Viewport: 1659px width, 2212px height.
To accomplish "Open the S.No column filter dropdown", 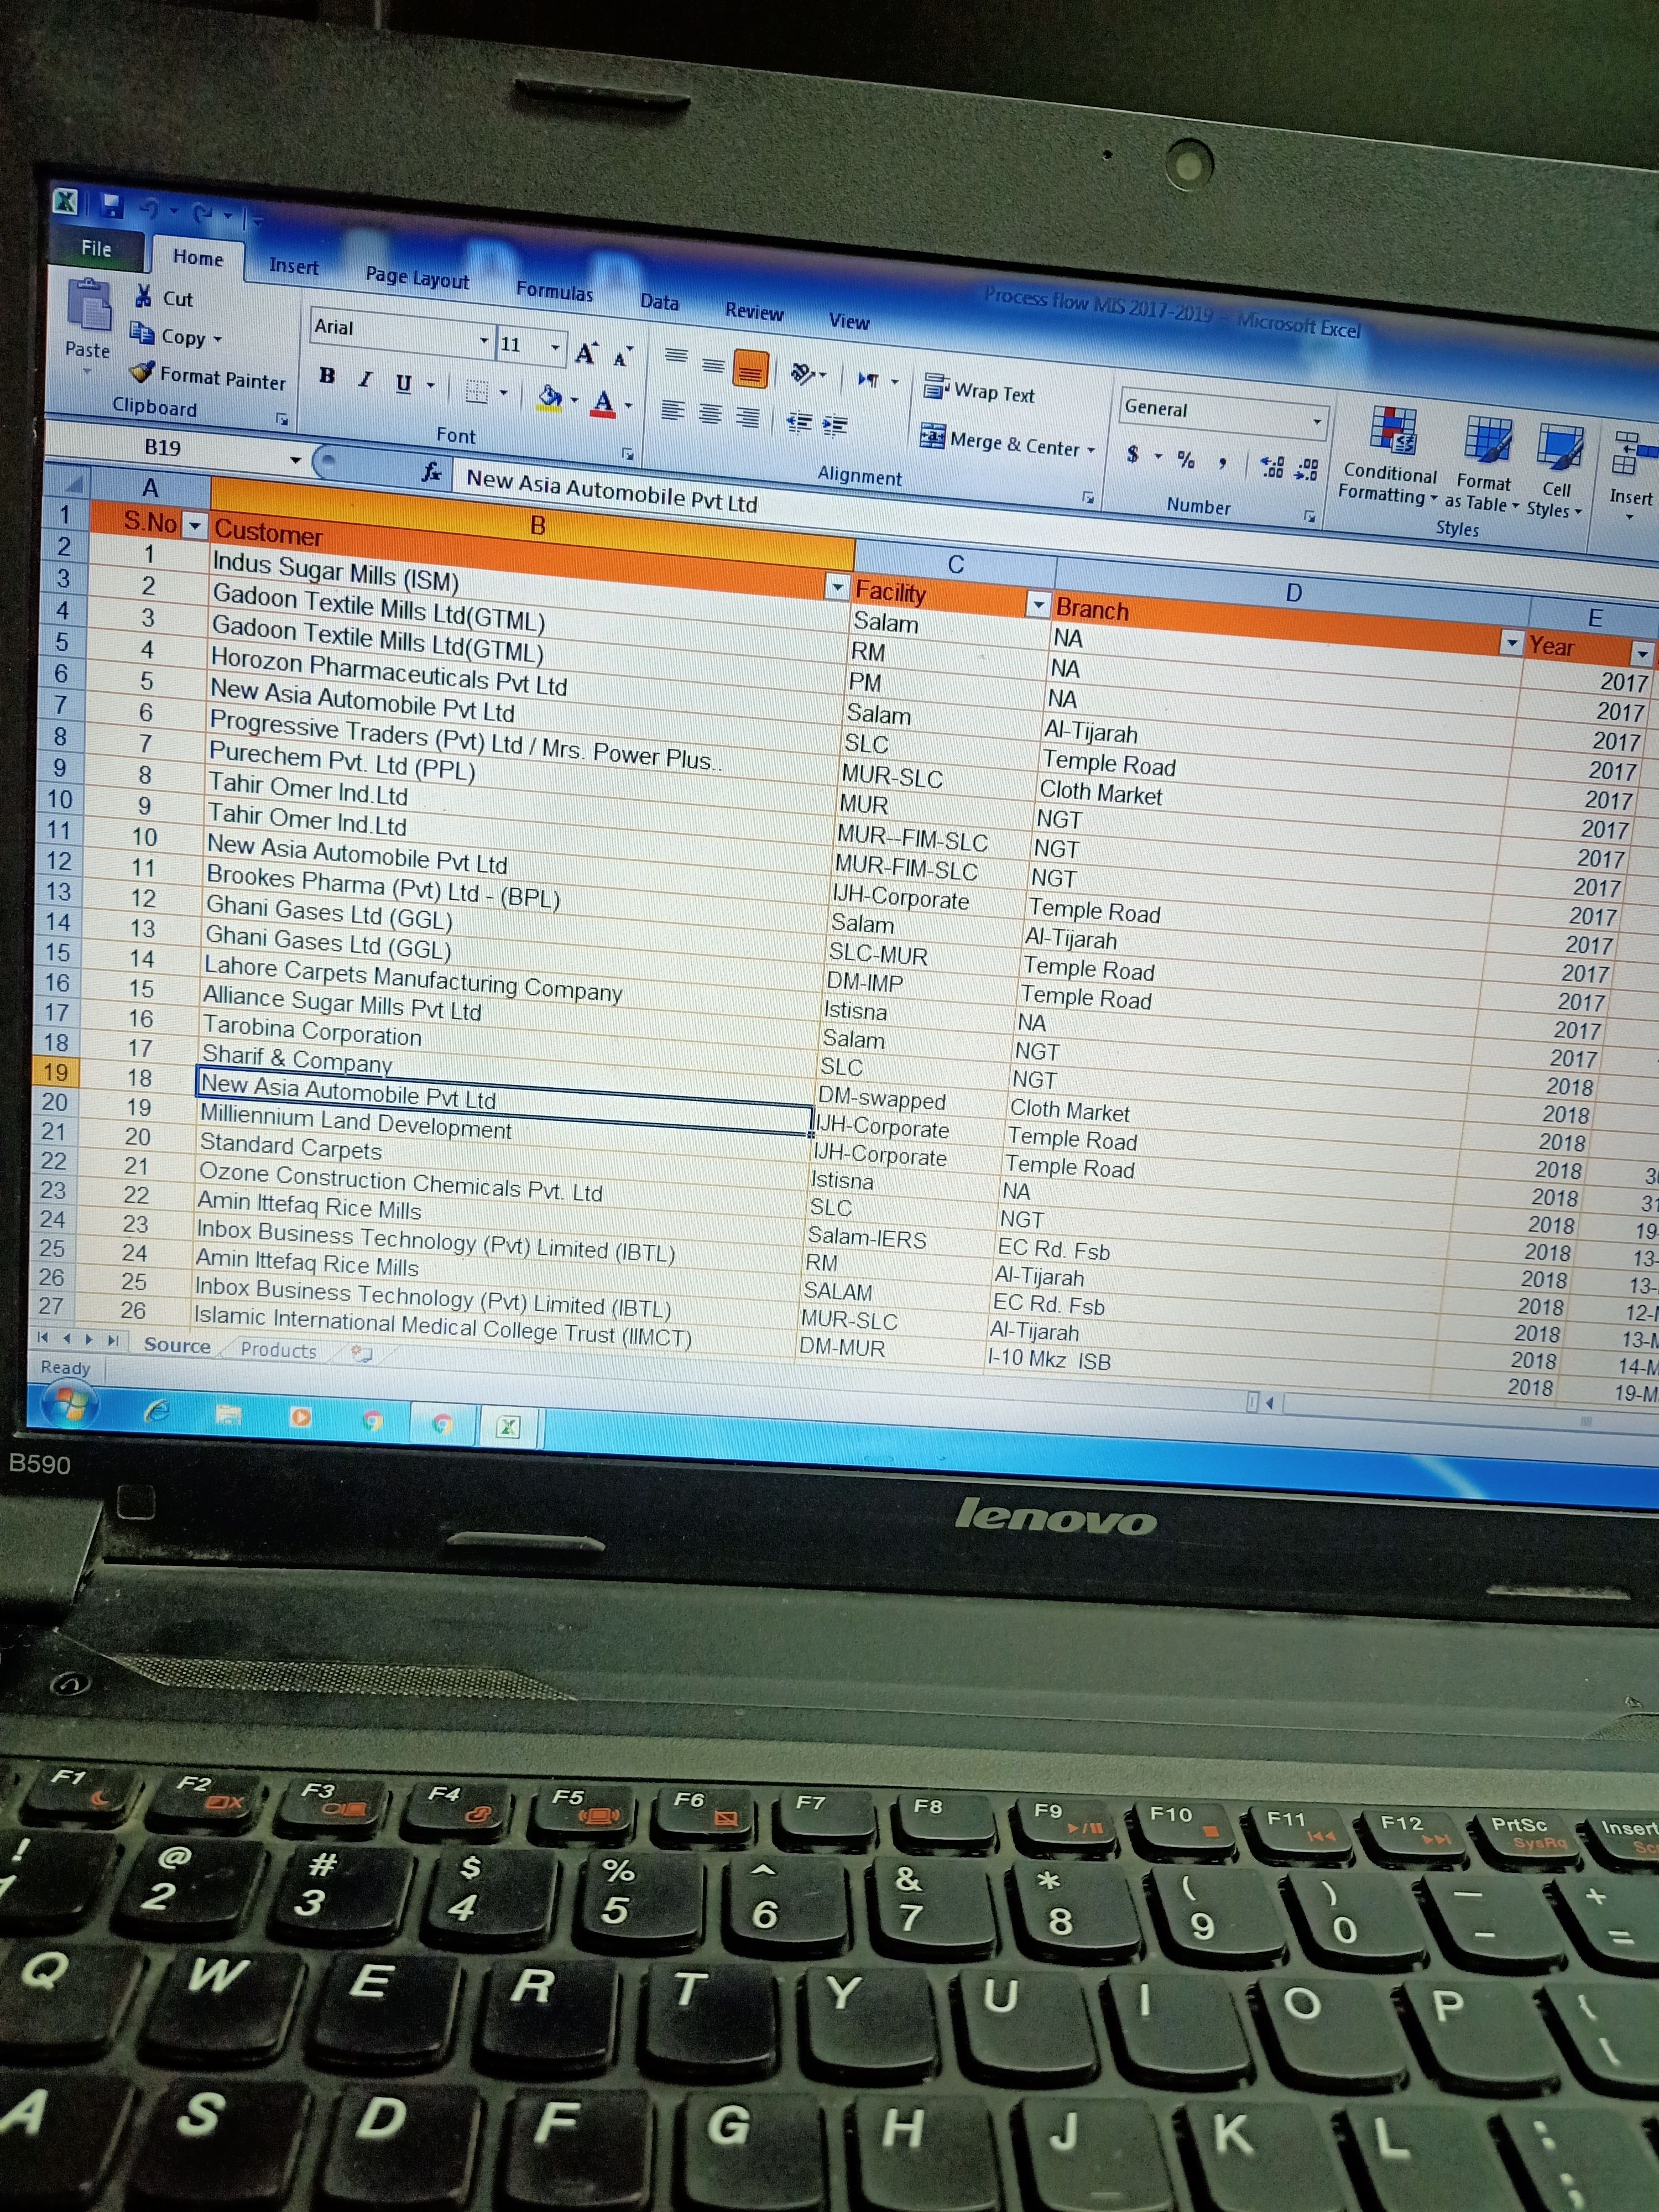I will (194, 525).
